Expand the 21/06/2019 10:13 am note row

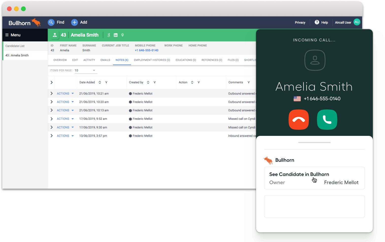[52, 110]
